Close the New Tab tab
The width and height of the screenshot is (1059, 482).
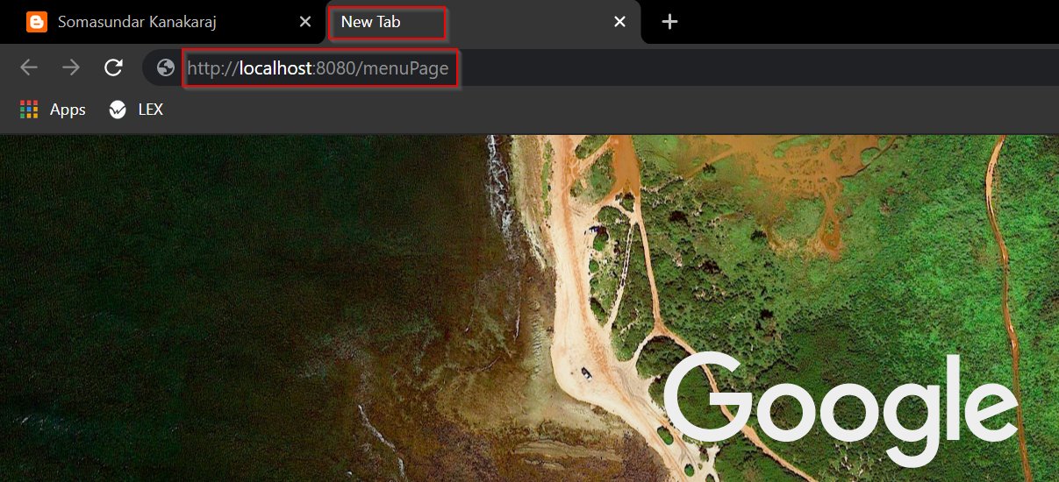tap(619, 22)
